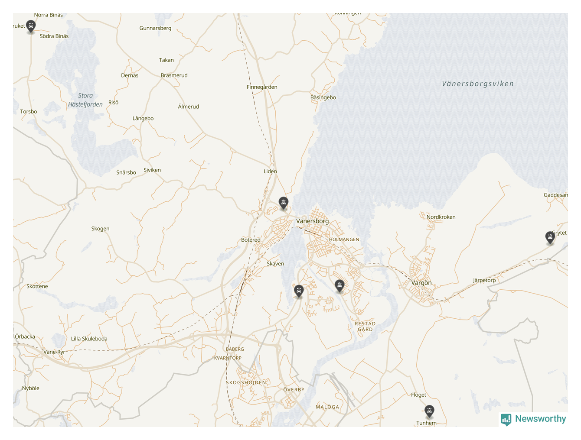Image resolution: width=581 pixels, height=440 pixels.
Task: Click the Båsingebo place label
Action: 323,97
